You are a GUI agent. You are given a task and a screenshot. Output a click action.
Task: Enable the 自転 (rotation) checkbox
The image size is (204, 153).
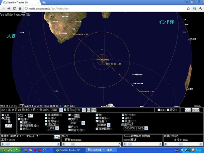123,118
